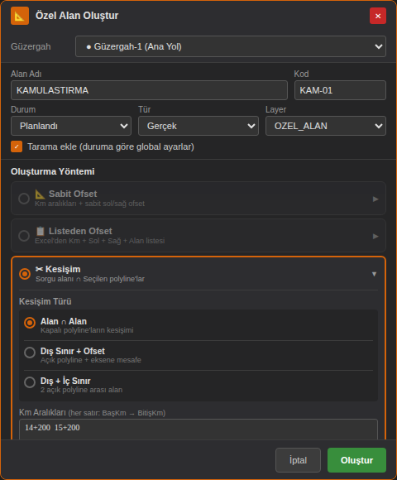Open the Güzergah-1 (Ana Yol) dropdown

231,46
